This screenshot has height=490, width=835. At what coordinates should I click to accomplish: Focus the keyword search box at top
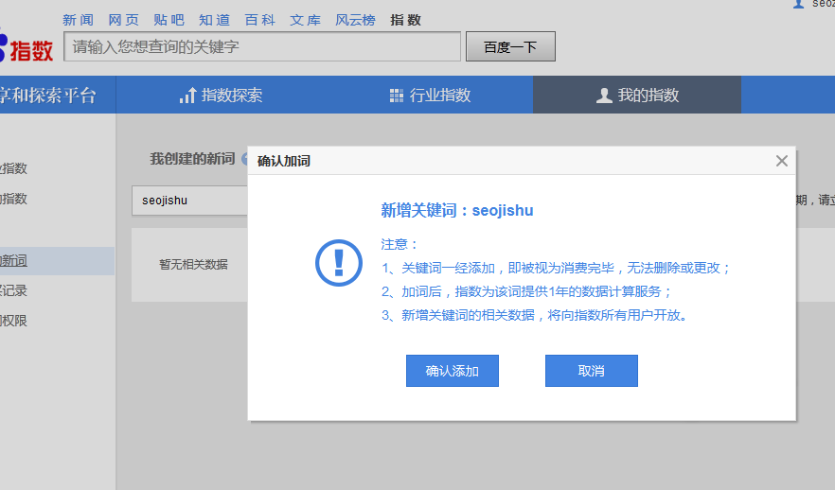(x=262, y=46)
